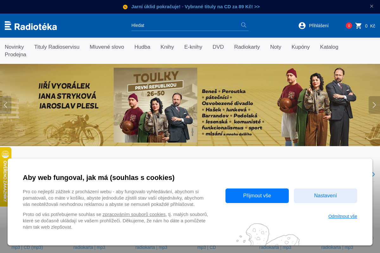Dismiss the top promo banner
The width and height of the screenshot is (380, 253).
[x=371, y=6]
